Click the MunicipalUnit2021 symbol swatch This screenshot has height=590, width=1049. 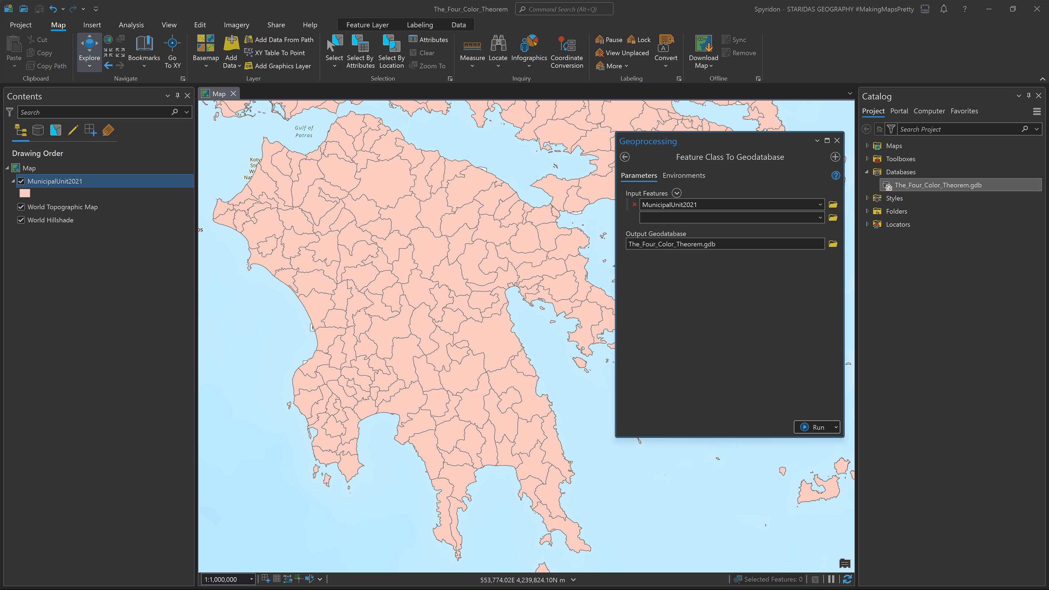(25, 193)
